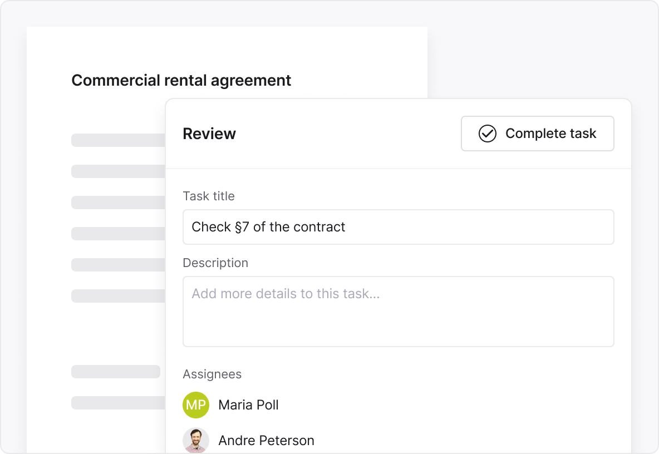659x454 pixels.
Task: Click the short placeholder line below the gap
Action: point(116,372)
